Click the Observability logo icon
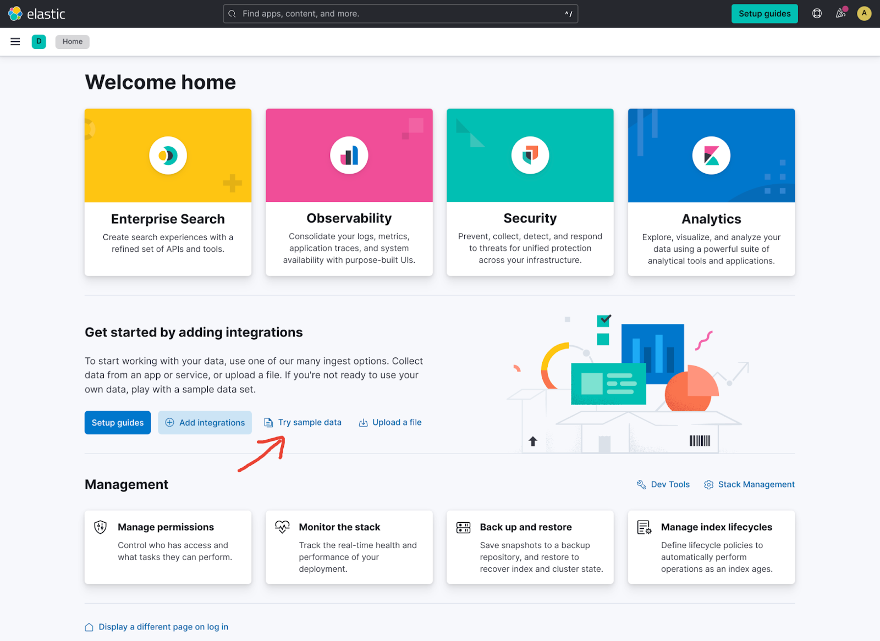The image size is (880, 641). pyautogui.click(x=349, y=156)
